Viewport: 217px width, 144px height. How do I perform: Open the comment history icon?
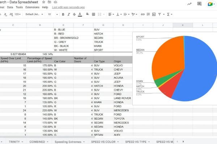199,4
